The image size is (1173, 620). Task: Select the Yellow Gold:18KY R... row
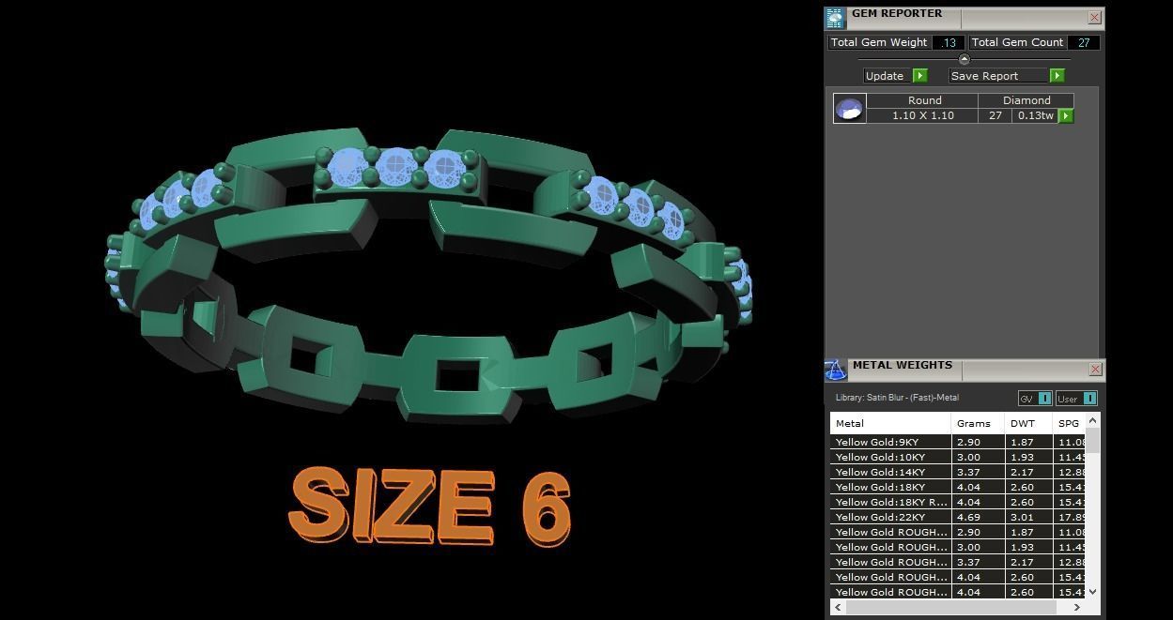(x=957, y=502)
